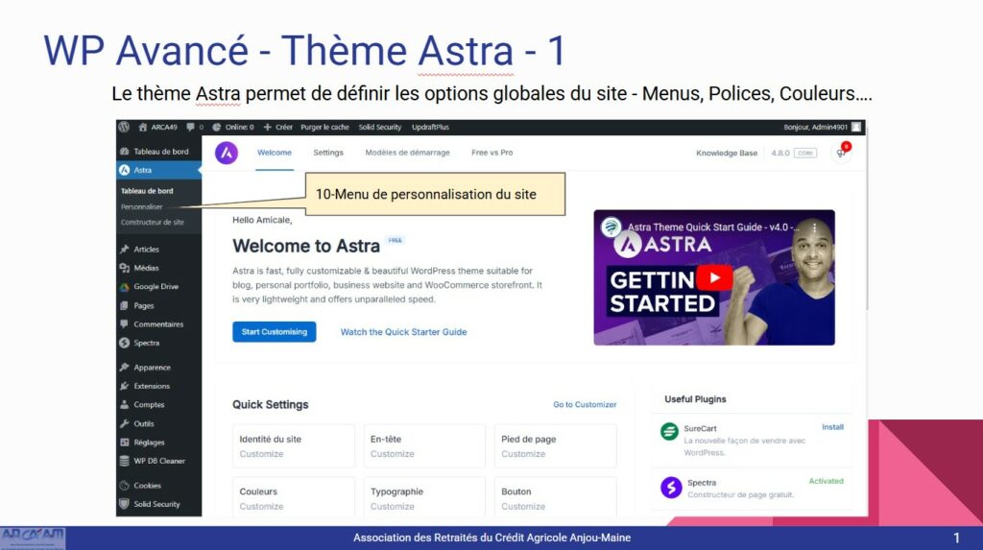The width and height of the screenshot is (983, 550).
Task: Open the Extensions plugin icon
Action: [124, 386]
